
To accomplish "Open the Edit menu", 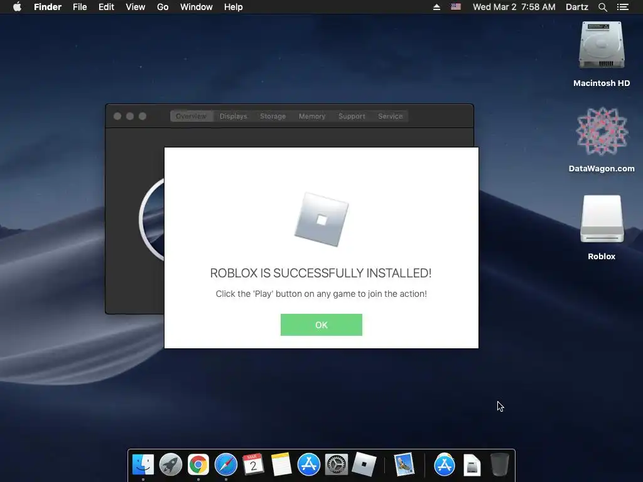I will click(106, 7).
